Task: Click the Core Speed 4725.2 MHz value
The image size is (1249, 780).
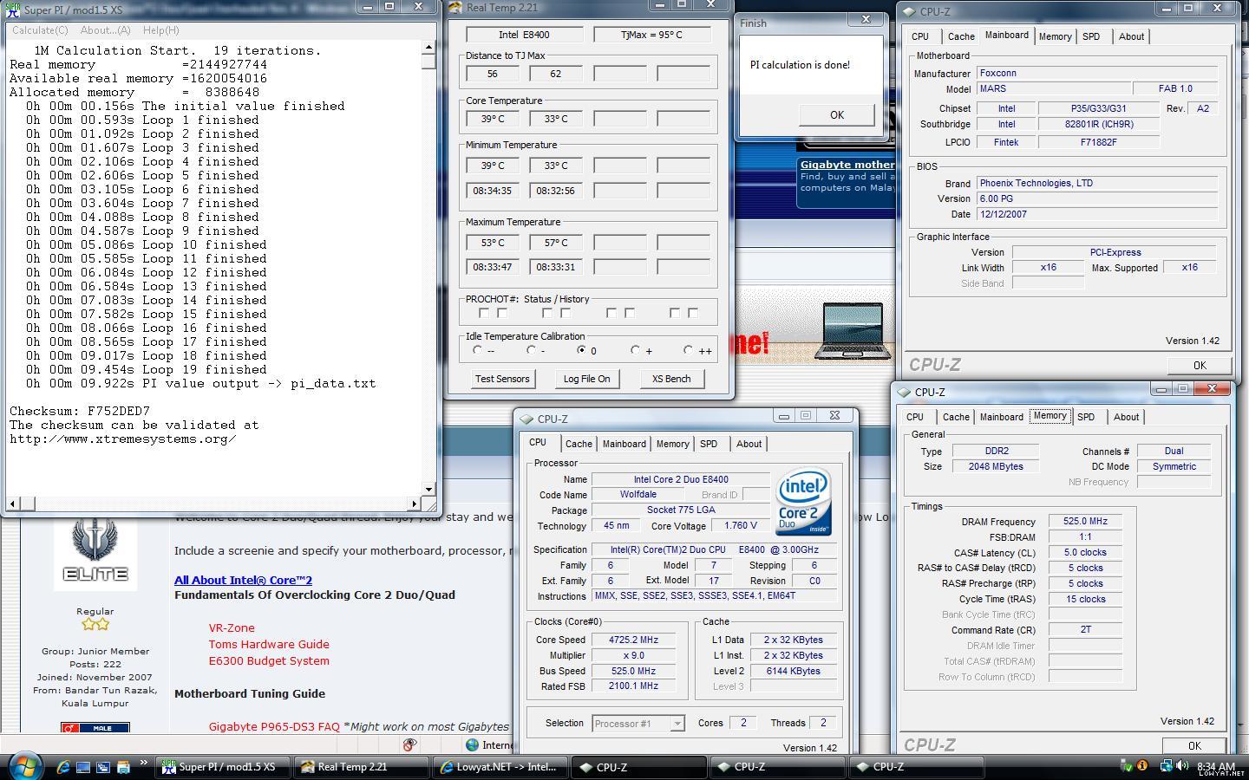Action: tap(633, 640)
